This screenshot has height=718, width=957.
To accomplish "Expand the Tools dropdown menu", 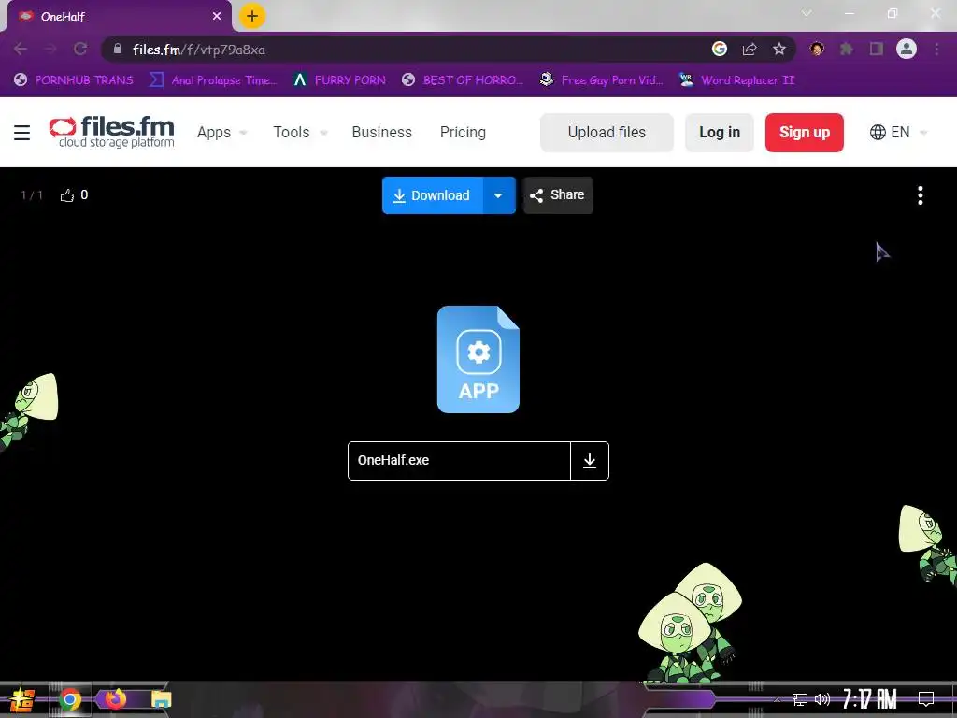I will tap(300, 133).
